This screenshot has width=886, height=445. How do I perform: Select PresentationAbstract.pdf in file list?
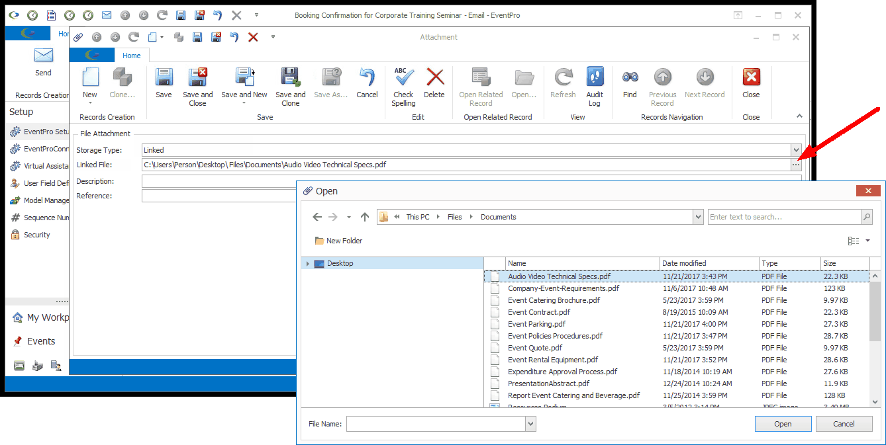(x=676, y=384)
